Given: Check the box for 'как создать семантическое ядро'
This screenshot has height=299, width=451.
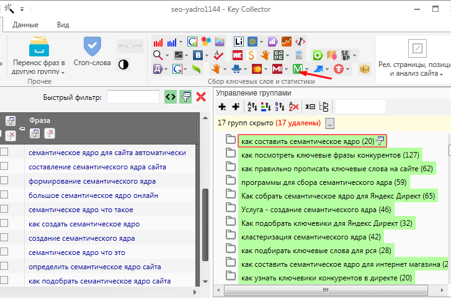Looking at the screenshot, I should pyautogui.click(x=4, y=223).
